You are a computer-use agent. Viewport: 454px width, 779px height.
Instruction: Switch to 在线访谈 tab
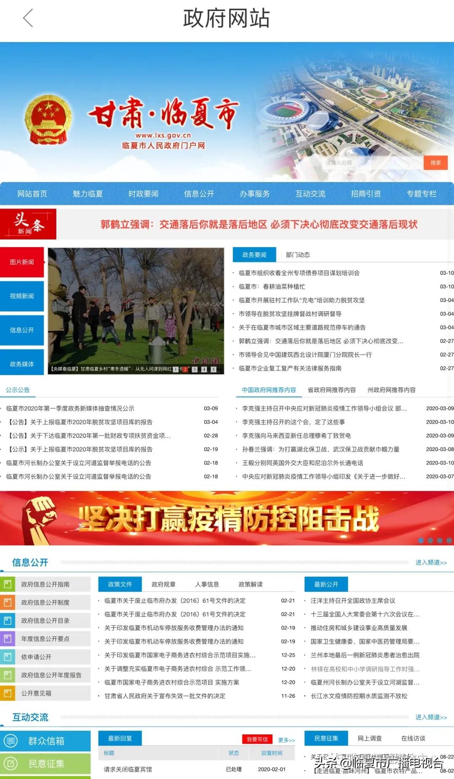coord(413,738)
